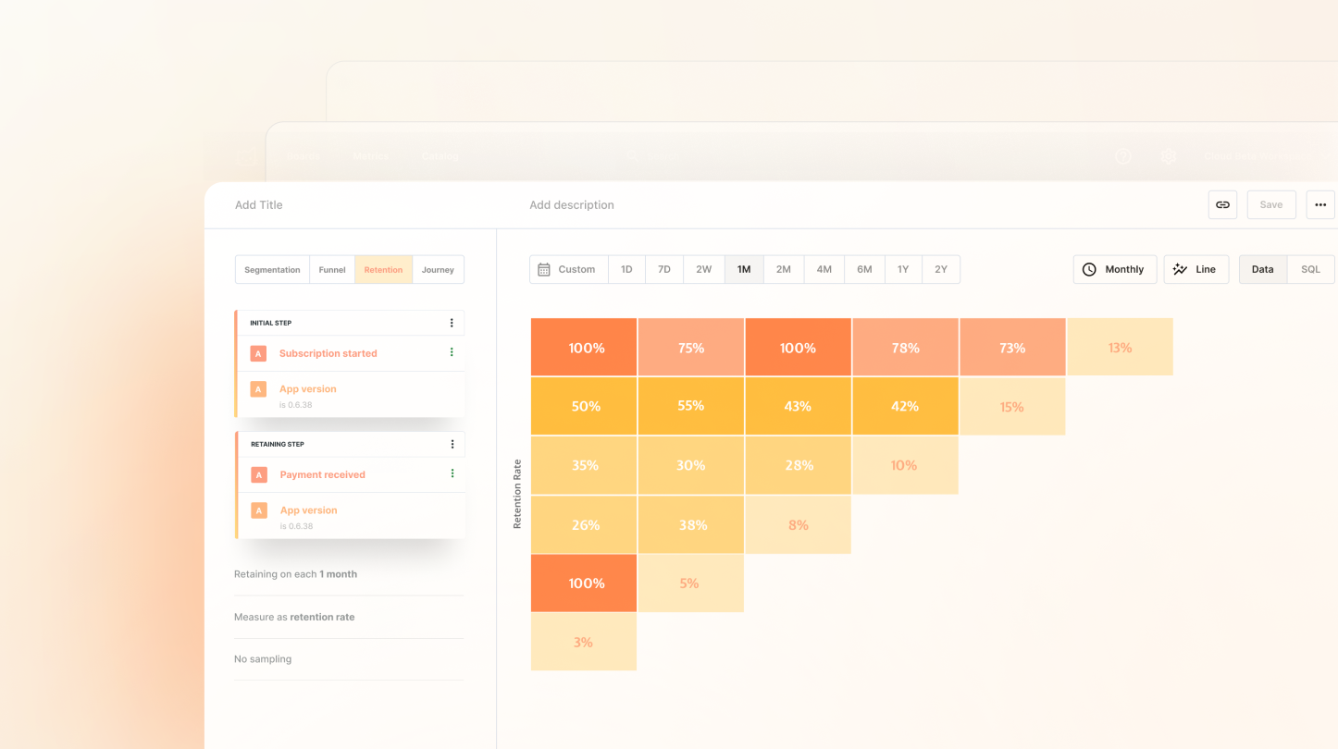Open the Monthly interval dropdown
Screen dimensions: 1338x749
(x=1114, y=269)
